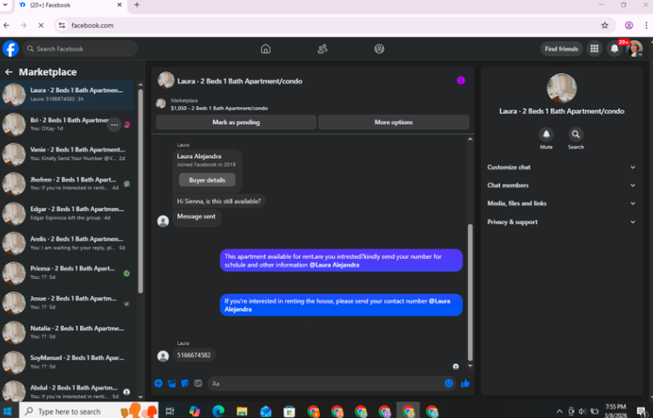
Task: Click the purple conversation info icon
Action: (x=461, y=80)
